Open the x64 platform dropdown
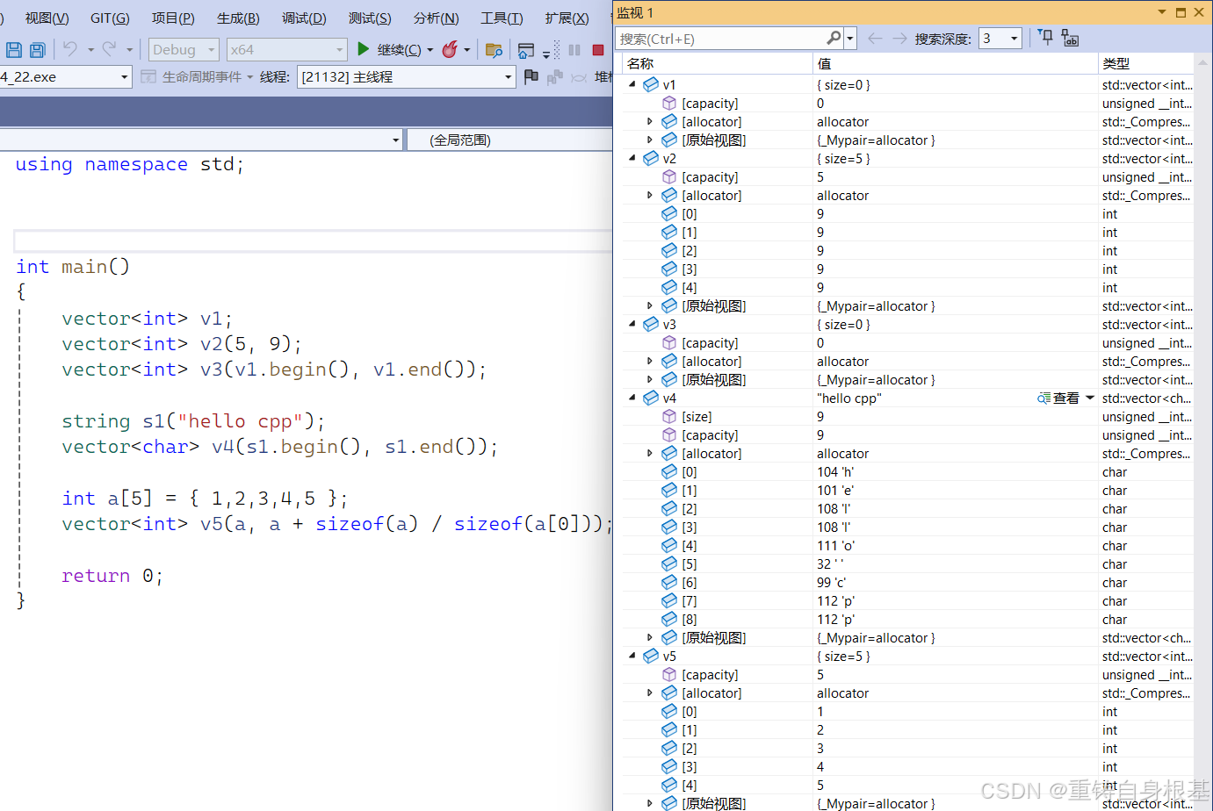Viewport: 1213px width, 811px height. point(286,50)
